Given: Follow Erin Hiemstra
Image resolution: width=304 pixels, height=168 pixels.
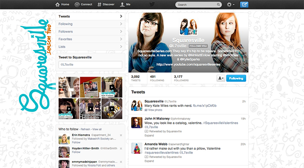Looking at the screenshot, I should point(76,142).
